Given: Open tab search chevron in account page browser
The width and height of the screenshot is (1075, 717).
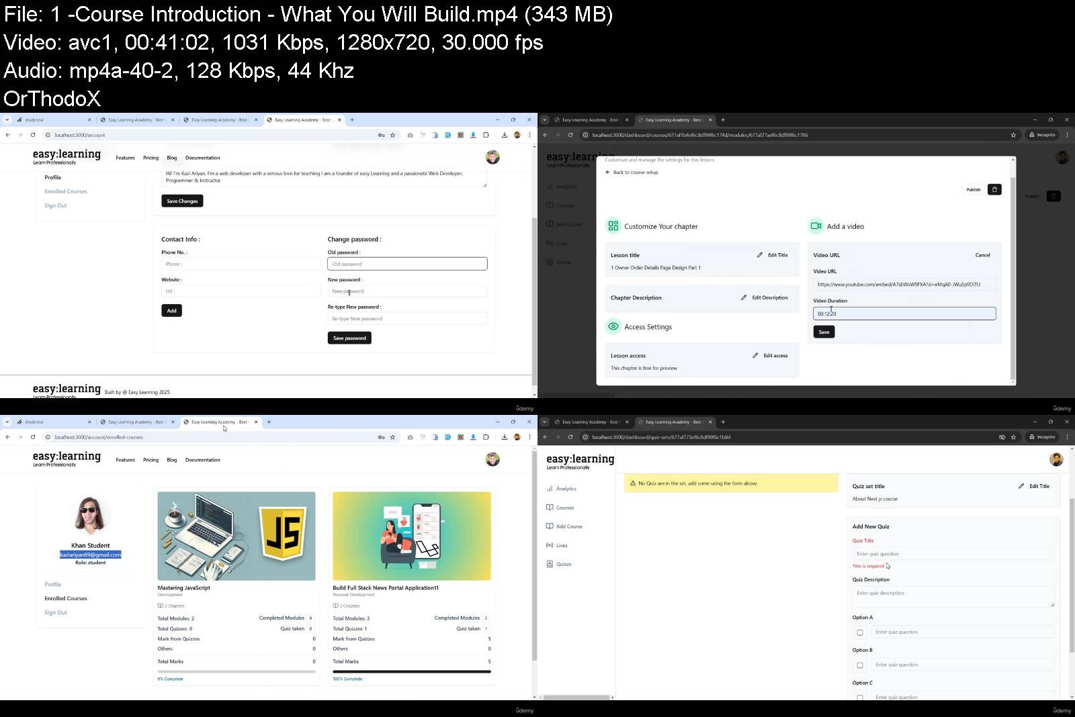Looking at the screenshot, I should tap(7, 120).
